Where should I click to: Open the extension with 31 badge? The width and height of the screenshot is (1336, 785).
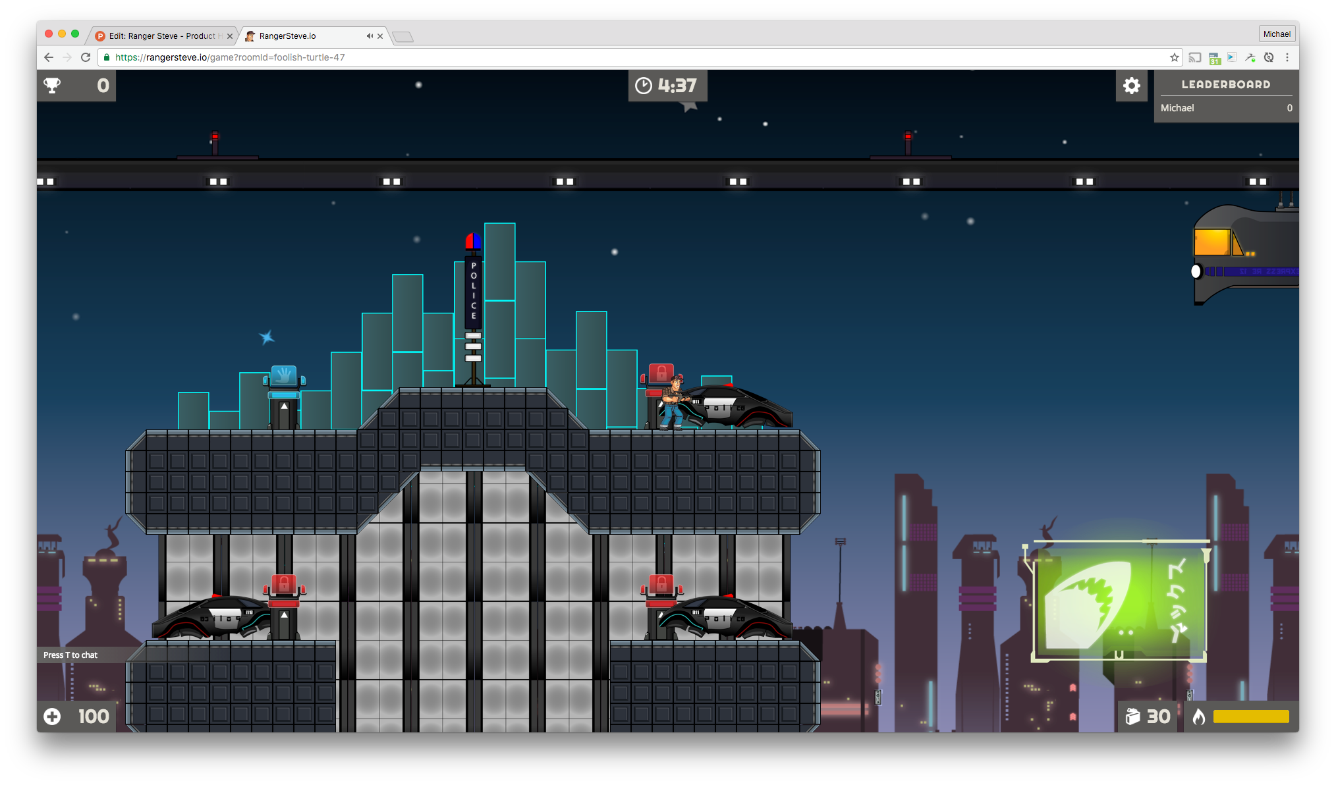pos(1214,58)
